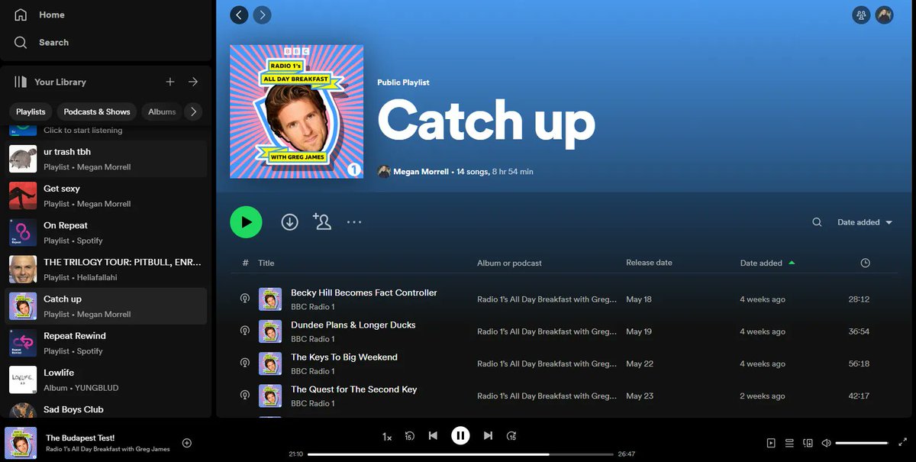The image size is (916, 462).
Task: Open Home in the sidebar
Action: 40,15
